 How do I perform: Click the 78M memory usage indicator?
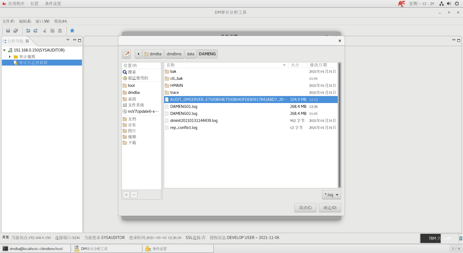(439, 238)
